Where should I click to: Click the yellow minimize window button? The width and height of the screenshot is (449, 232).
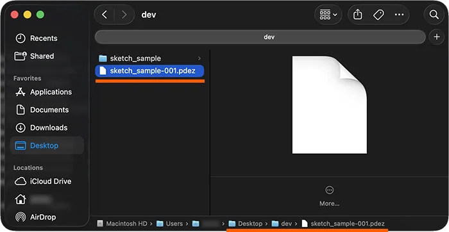pyautogui.click(x=28, y=15)
